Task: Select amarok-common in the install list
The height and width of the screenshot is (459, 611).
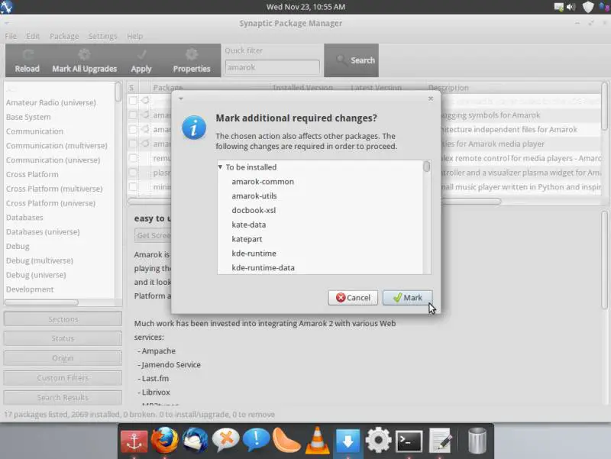Action: click(x=263, y=182)
